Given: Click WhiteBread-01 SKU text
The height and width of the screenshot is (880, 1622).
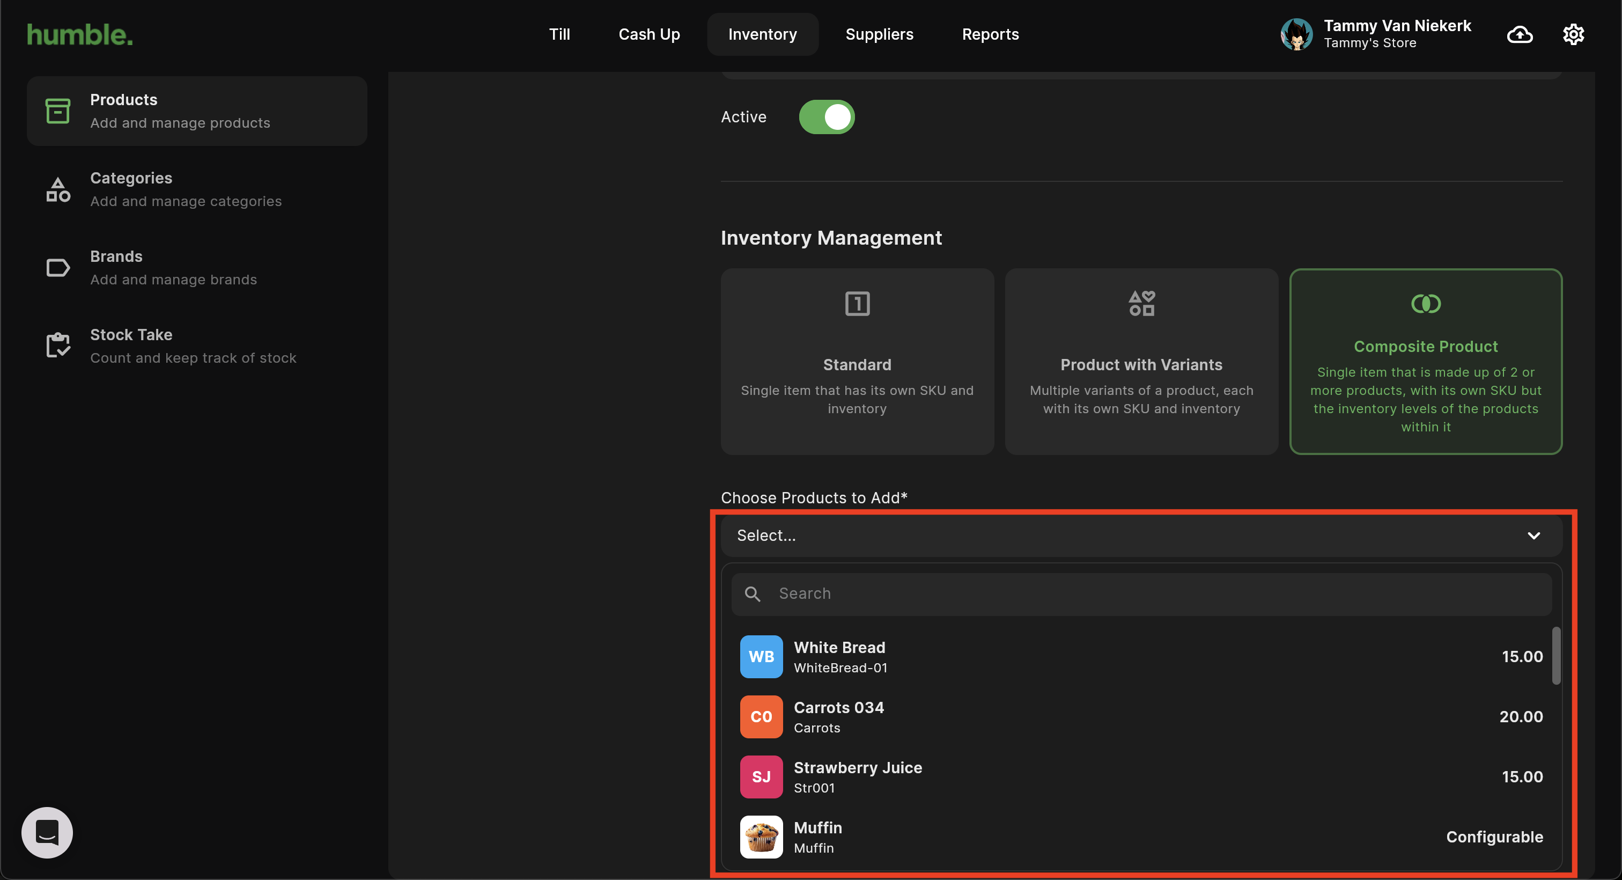Looking at the screenshot, I should [841, 668].
